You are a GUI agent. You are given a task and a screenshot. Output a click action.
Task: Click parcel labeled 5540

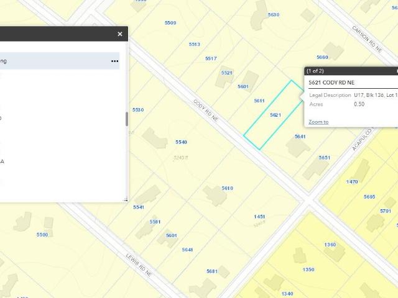point(181,142)
